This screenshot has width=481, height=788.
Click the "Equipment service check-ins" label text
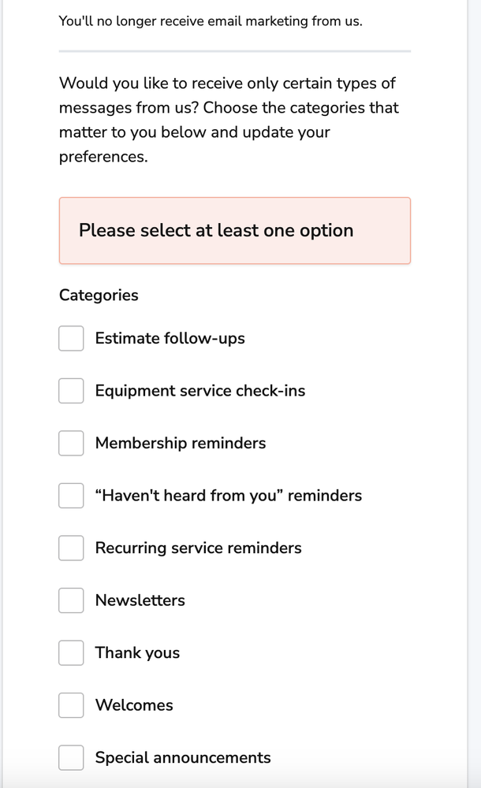click(x=199, y=391)
